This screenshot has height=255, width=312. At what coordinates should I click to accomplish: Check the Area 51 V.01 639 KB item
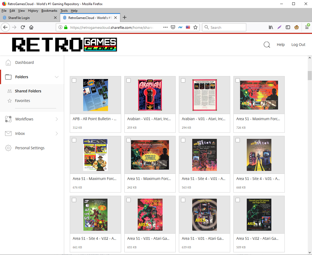(183, 200)
